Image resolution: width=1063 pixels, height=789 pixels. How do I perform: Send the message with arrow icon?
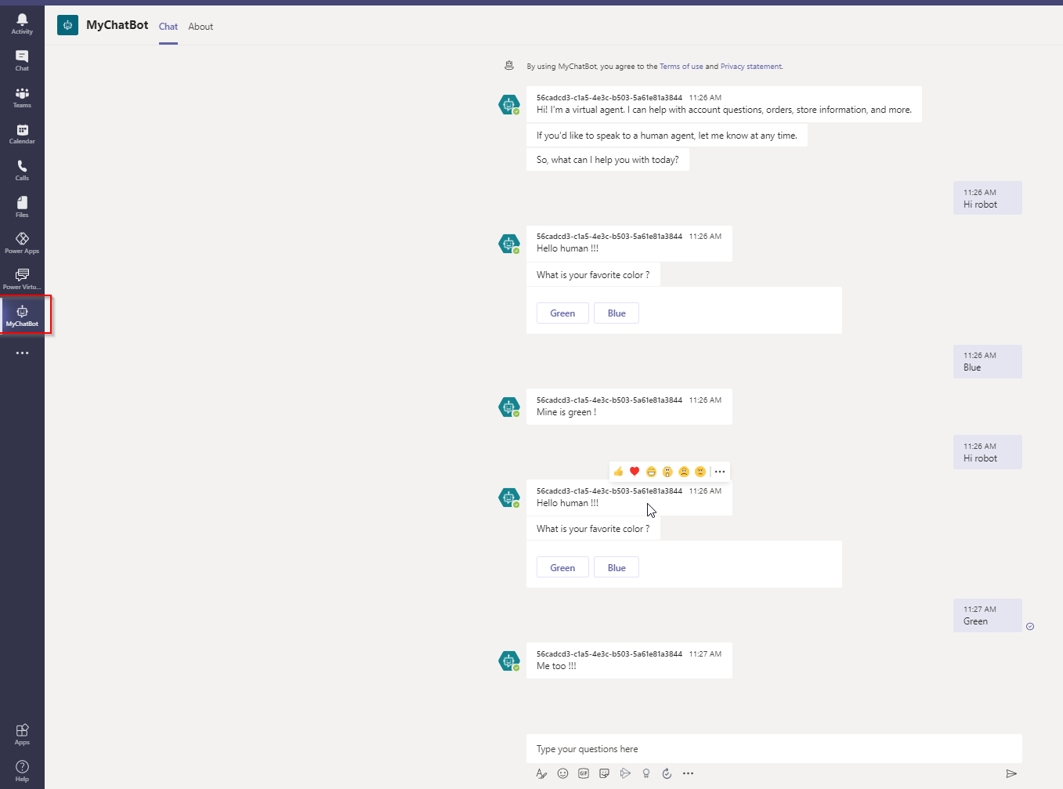tap(1011, 773)
